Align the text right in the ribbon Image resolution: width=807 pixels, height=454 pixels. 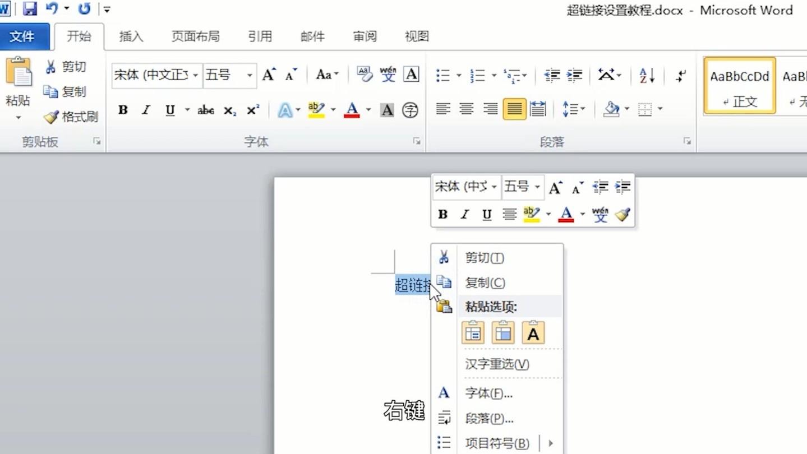[490, 109]
